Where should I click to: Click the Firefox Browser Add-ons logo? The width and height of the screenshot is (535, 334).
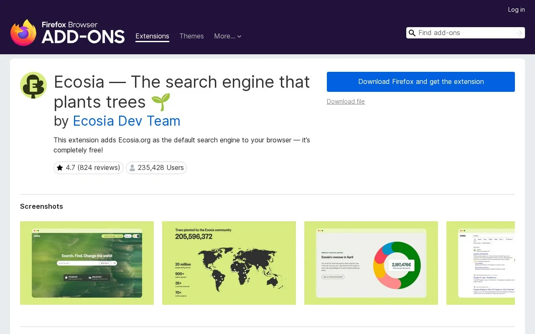(67, 33)
